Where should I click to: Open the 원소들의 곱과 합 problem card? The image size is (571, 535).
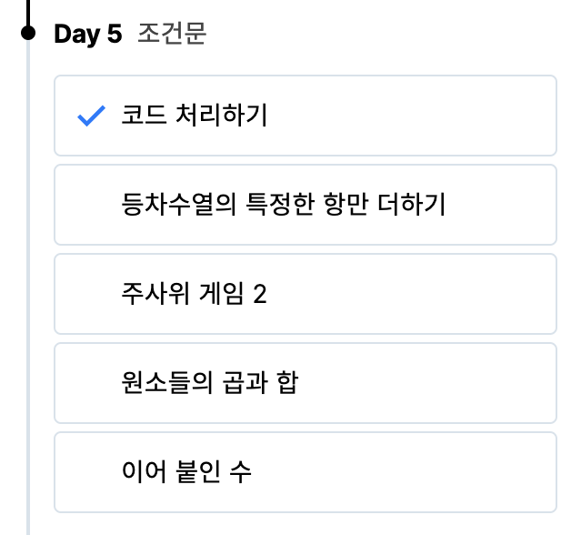click(x=409, y=383)
